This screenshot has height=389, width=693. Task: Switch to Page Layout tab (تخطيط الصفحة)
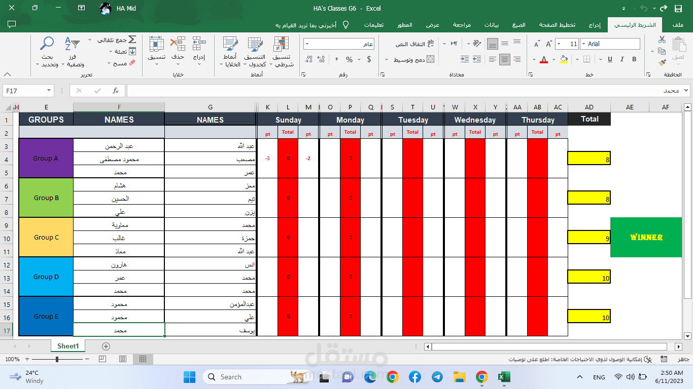click(x=557, y=25)
